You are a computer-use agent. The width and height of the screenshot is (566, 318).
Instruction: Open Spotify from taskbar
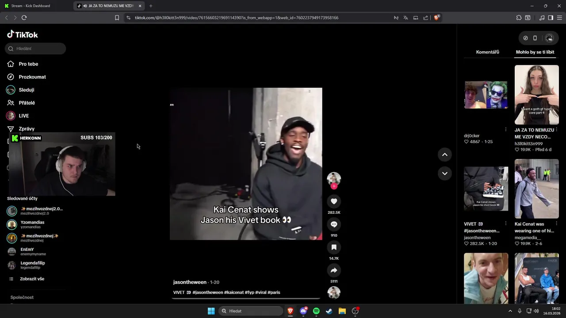tap(316, 311)
